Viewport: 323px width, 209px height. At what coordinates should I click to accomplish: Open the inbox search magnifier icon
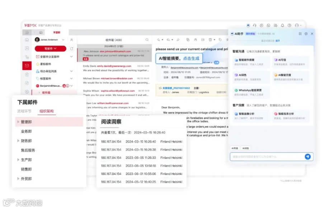pyautogui.click(x=147, y=40)
